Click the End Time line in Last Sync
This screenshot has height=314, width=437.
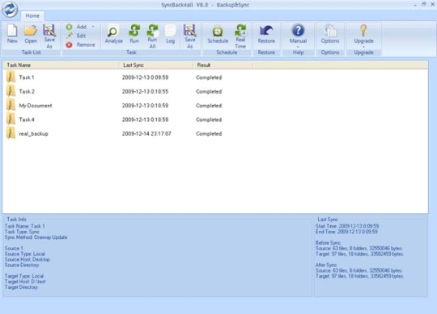click(x=346, y=232)
